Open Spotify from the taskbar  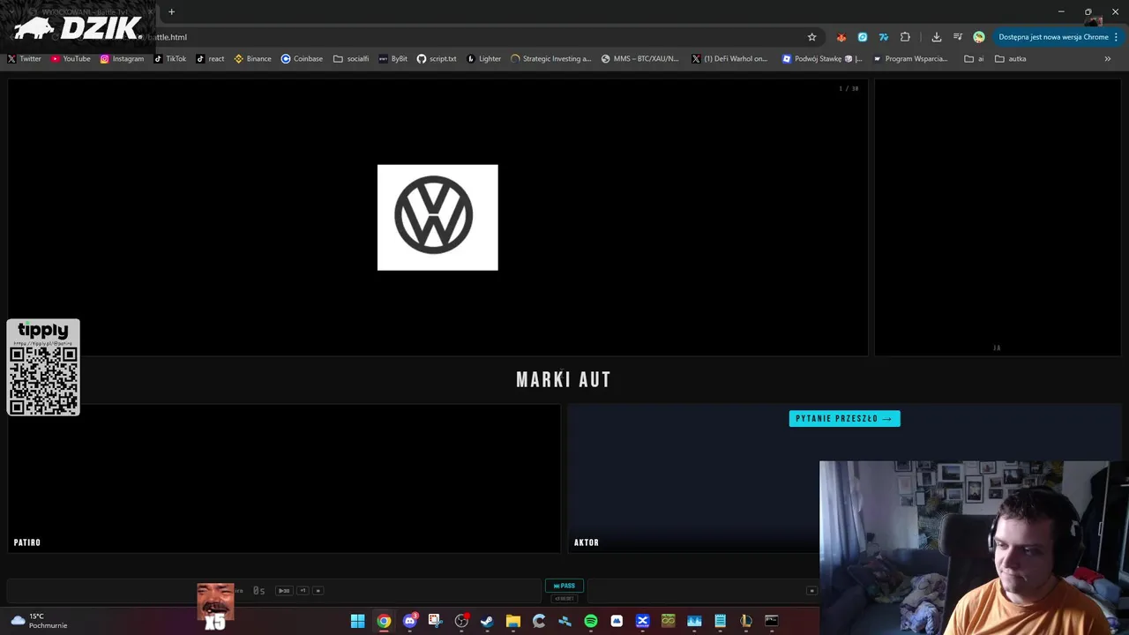coord(590,621)
